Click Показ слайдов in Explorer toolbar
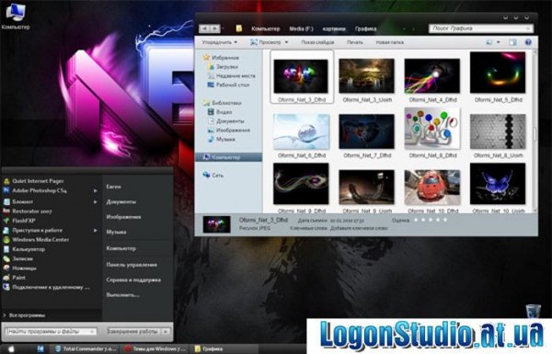 point(317,42)
